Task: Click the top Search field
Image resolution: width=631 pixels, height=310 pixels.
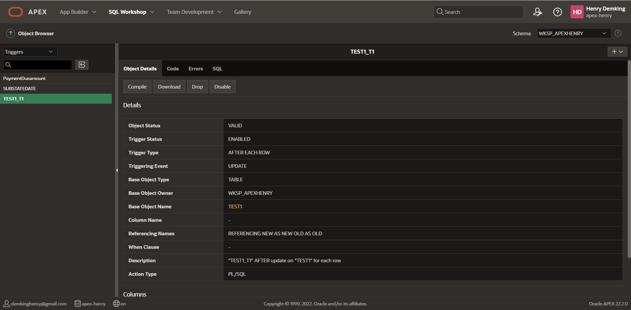Action: (x=479, y=12)
